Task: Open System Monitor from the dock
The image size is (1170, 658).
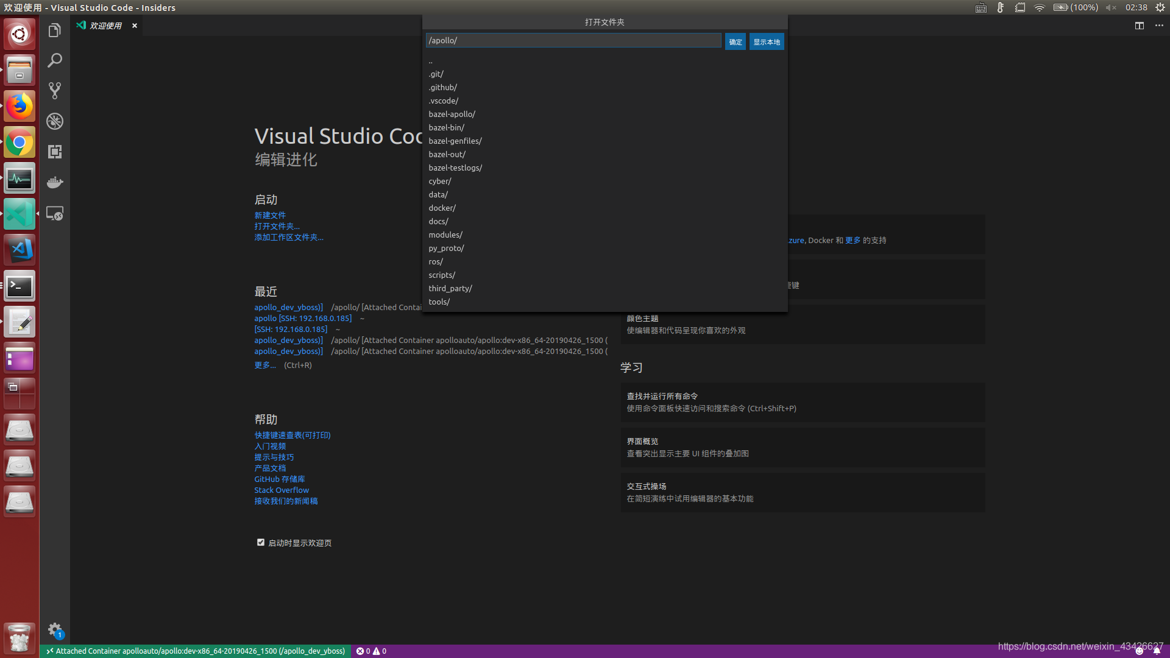Action: [x=19, y=179]
